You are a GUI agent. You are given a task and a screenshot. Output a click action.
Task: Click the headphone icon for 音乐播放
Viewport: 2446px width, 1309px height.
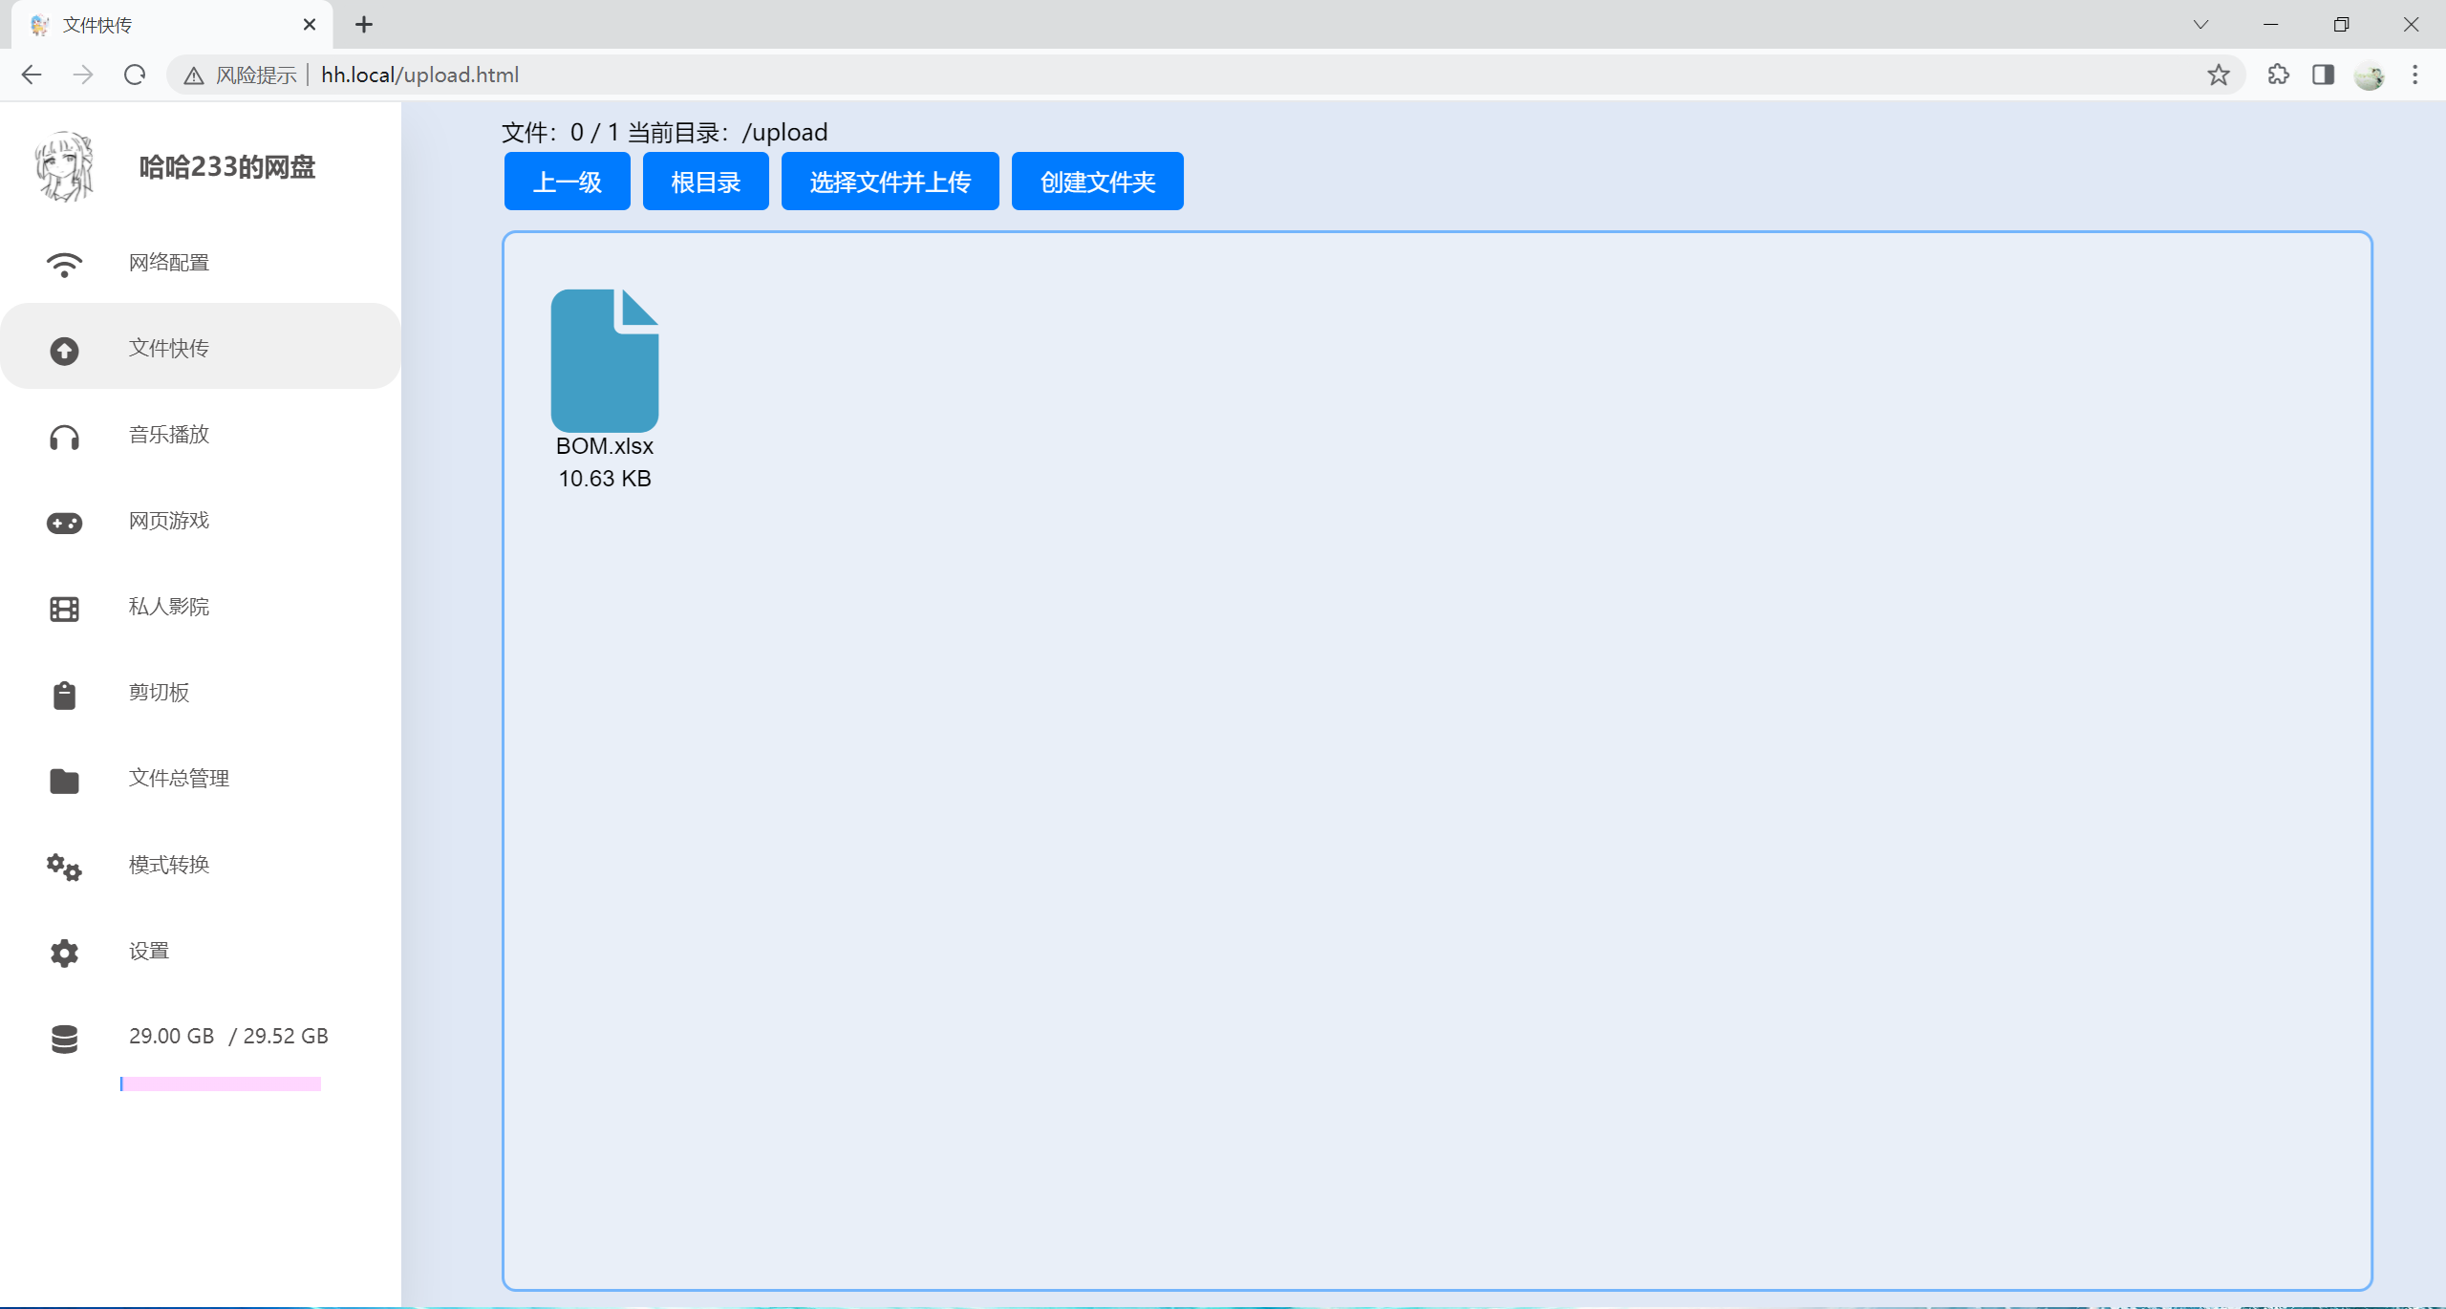click(64, 438)
